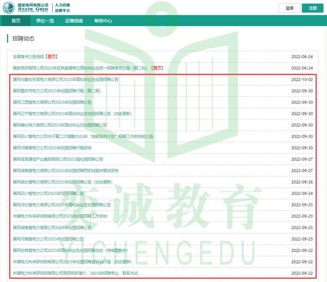
Task: Open 国网甘肃省电力校园招聘动态(持续更新中)
Action: coord(70,250)
